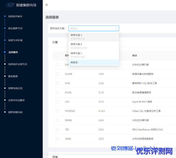Enable the HIVE service checkbox
176x158 pixels.
click(x=57, y=83)
